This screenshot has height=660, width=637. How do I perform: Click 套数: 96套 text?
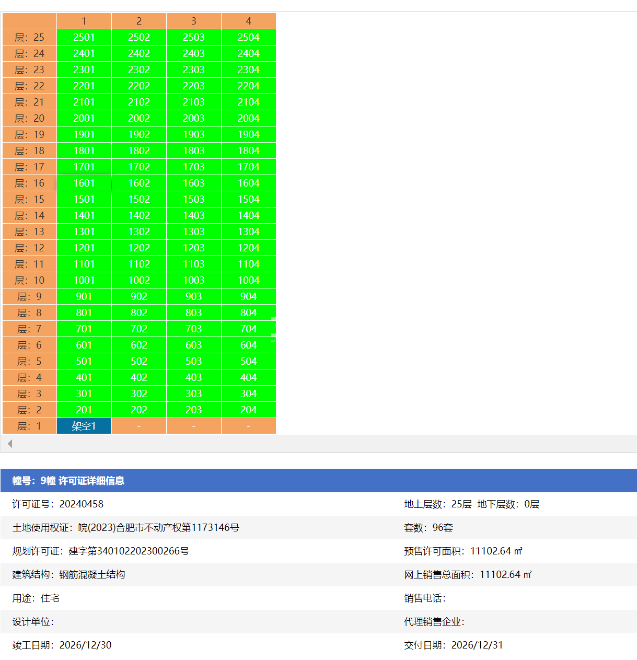tap(428, 528)
